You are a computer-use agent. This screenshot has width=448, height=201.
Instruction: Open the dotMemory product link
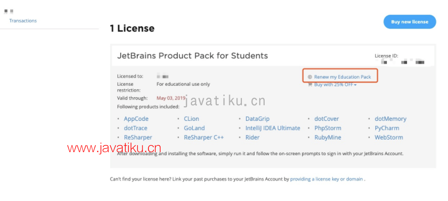click(x=390, y=119)
